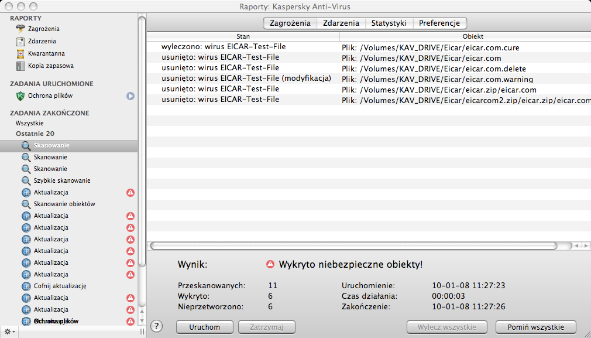Select the row for /Volumes/KAV_DRIVE/Eicar/eicar.com
Screen dimensions: 591x338
coord(369,58)
